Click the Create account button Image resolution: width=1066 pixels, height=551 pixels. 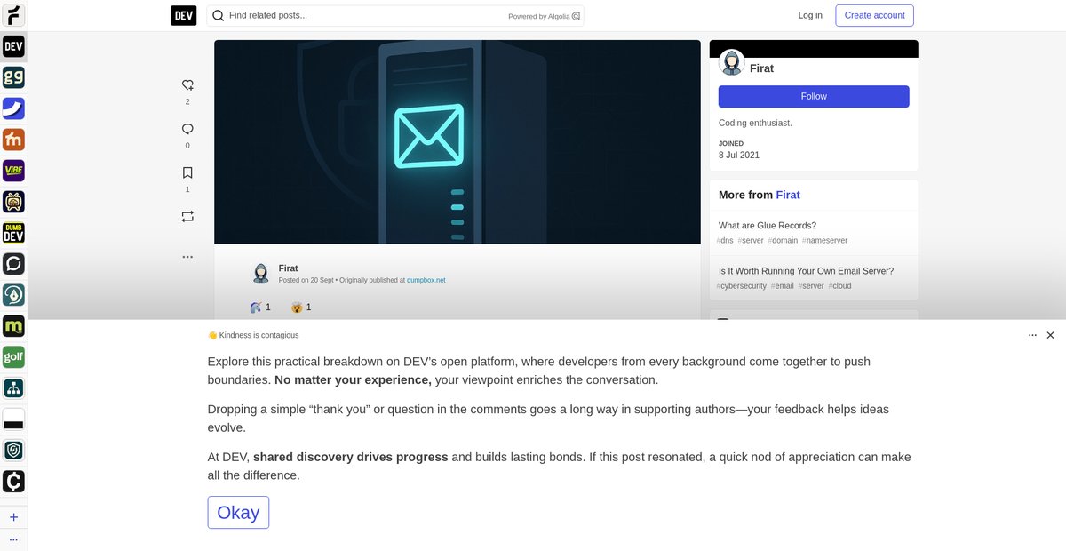pyautogui.click(x=874, y=15)
